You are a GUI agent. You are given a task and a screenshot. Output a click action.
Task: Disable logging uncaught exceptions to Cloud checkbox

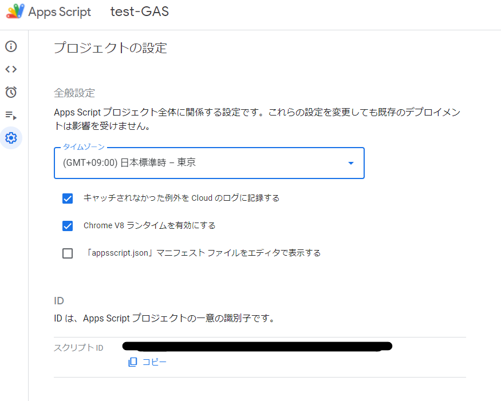(x=68, y=198)
